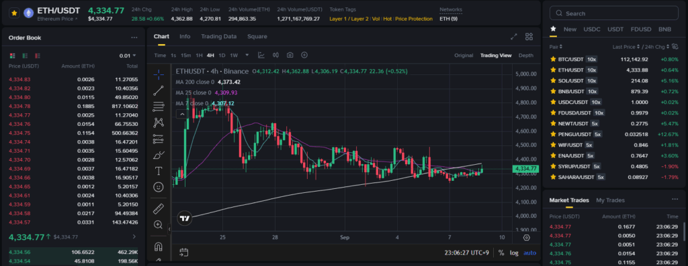Toggle percent scale on price axis
This screenshot has height=266, width=688.
coord(501,253)
